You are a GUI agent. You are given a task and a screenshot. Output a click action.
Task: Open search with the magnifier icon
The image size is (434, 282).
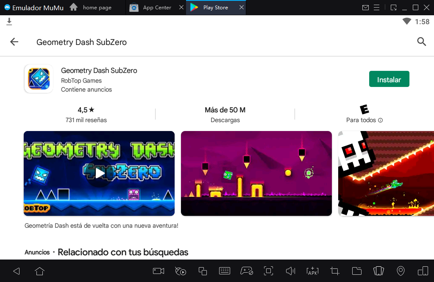tap(421, 42)
